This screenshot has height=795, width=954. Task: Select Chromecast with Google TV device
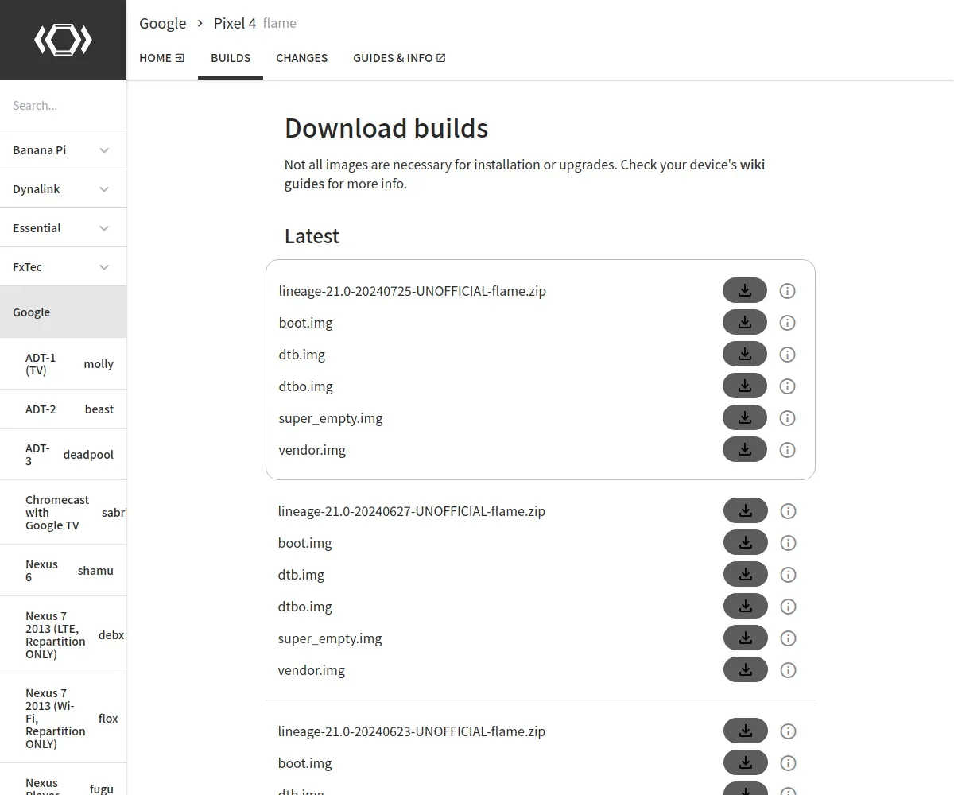click(63, 512)
